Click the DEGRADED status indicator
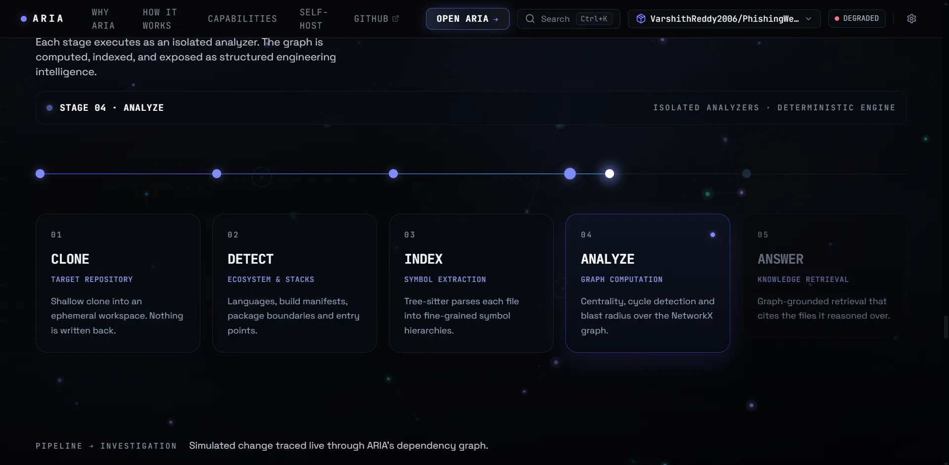 point(856,18)
